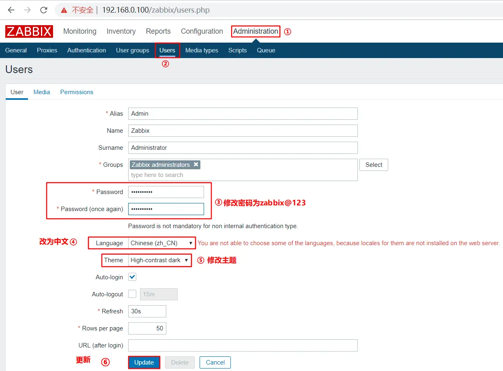The height and width of the screenshot is (371, 503).
Task: Focus the Password (once again) field
Action: pos(166,209)
